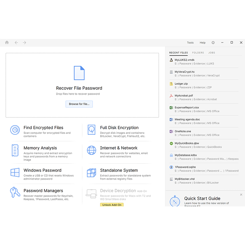Click the QuickBooks path under MyQuickBooks.qbw
This screenshot has height=245, width=245.
(198, 147)
